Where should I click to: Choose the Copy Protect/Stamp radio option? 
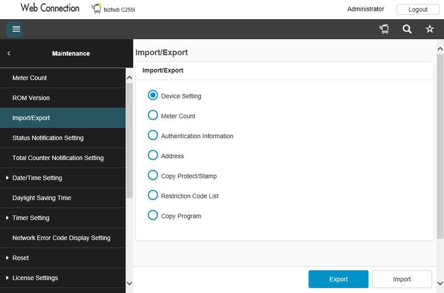(153, 175)
